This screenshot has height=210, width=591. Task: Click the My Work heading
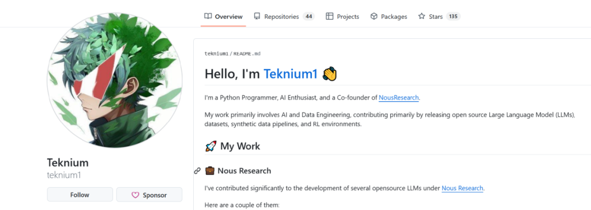240,146
